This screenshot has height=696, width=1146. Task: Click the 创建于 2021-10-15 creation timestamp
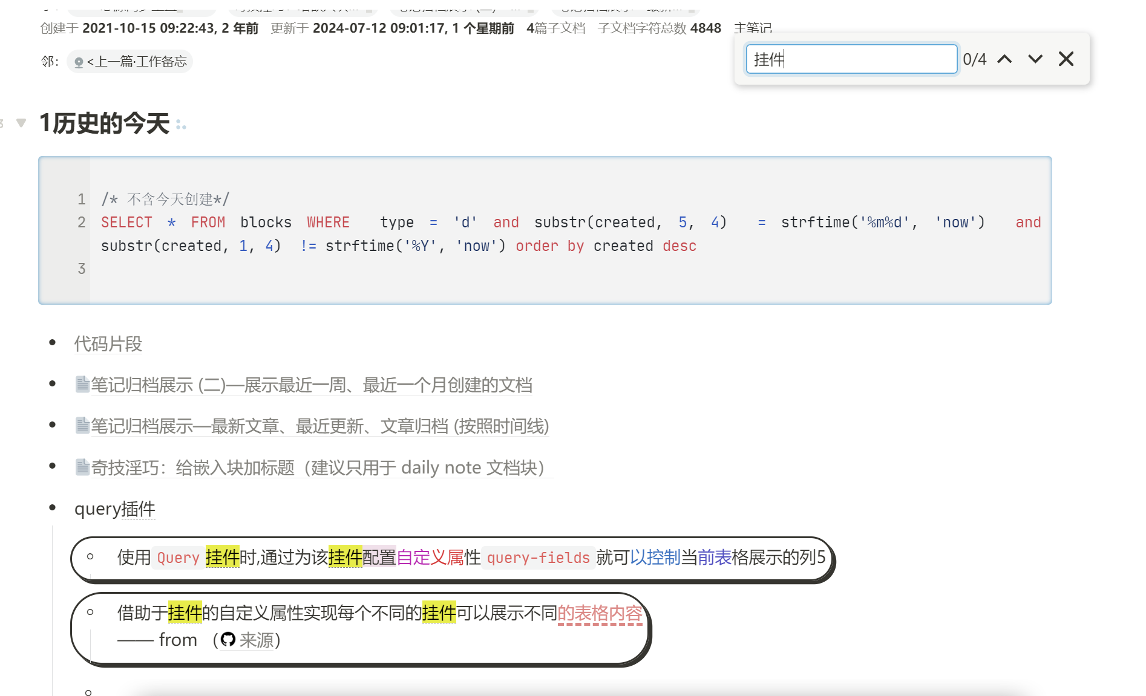[149, 28]
